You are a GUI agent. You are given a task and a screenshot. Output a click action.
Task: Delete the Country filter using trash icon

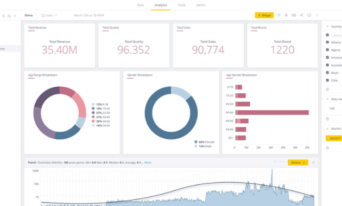[x=327, y=89]
